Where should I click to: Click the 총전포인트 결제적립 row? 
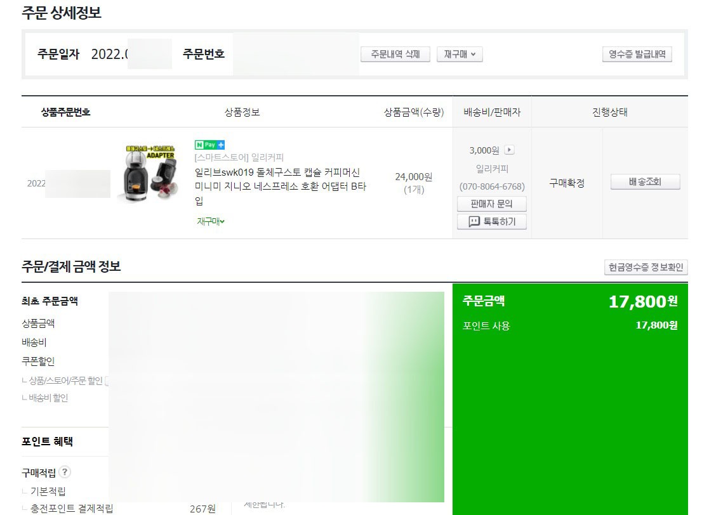coord(119,509)
